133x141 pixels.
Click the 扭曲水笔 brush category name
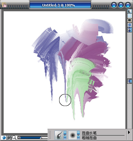point(89,133)
